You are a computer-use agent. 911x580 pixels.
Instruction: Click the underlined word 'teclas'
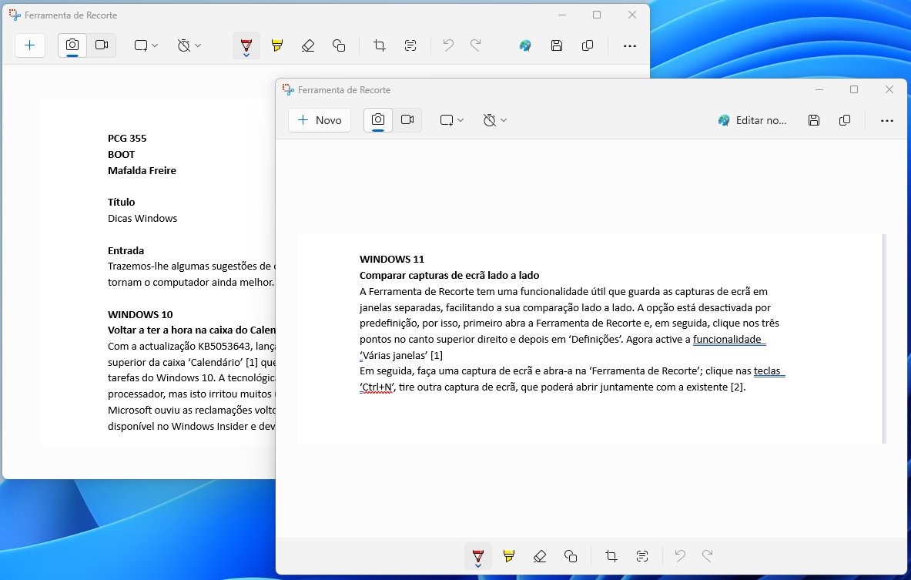[767, 370]
